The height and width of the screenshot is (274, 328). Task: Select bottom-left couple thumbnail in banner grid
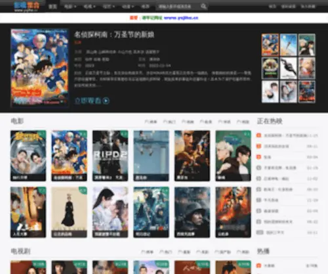[270, 91]
